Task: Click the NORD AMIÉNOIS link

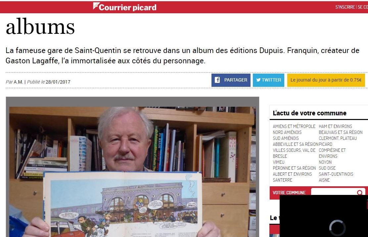Action: click(x=287, y=132)
